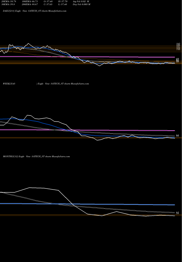This screenshot has width=182, height=262.
Task: Select the high price H: 57.70
Action: [x=63, y=1]
